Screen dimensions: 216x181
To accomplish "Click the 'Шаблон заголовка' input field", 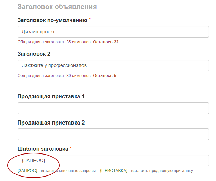I will (113, 160).
